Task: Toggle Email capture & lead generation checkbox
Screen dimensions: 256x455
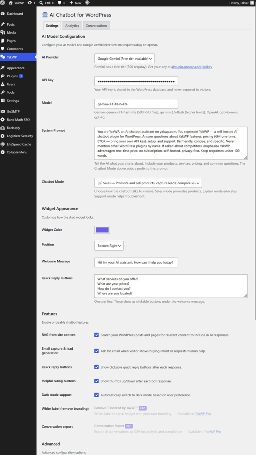Action: [96, 351]
